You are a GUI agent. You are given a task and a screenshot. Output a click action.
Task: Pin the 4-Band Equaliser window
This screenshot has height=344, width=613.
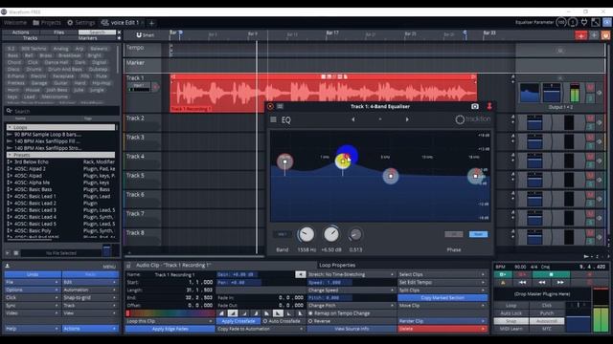pos(489,106)
